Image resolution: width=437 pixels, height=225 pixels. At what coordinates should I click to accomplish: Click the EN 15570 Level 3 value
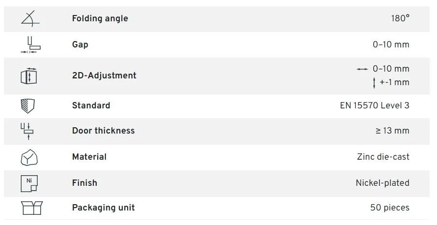[374, 105]
